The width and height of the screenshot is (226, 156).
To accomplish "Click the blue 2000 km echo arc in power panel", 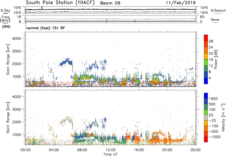I will click(x=66, y=62).
